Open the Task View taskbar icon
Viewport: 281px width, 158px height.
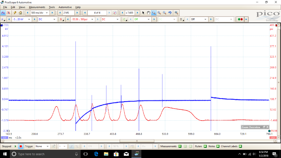coord(86,154)
